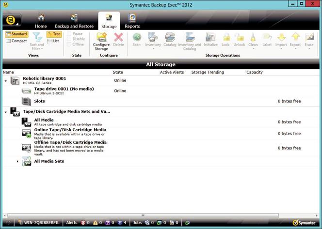Screen dimensions: 322x229
Task: Sort by the State column header
Action: 118,72
